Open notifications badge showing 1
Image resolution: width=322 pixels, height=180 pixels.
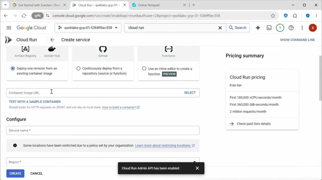(280, 28)
